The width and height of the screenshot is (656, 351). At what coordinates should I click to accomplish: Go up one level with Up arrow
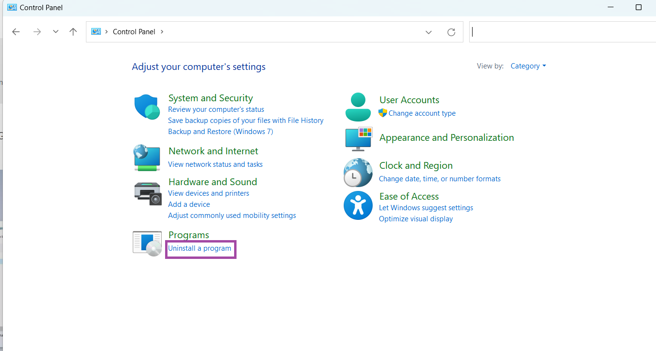73,32
